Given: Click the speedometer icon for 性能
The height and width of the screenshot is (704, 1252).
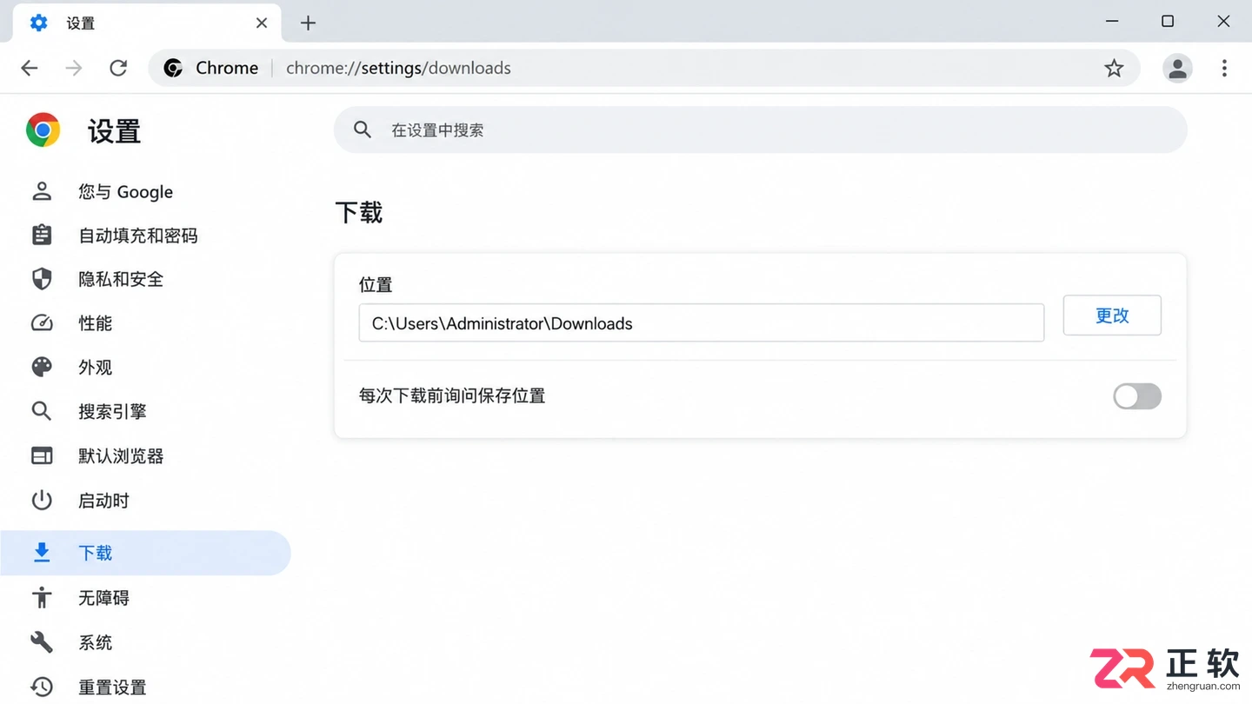Looking at the screenshot, I should pyautogui.click(x=42, y=322).
